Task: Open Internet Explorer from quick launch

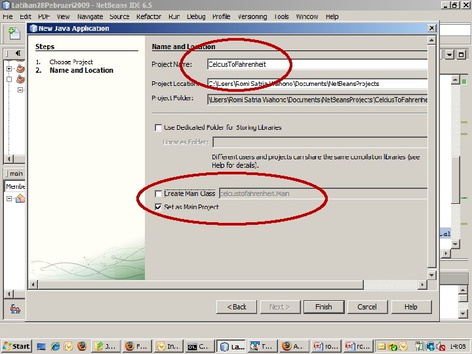Action: (55, 347)
